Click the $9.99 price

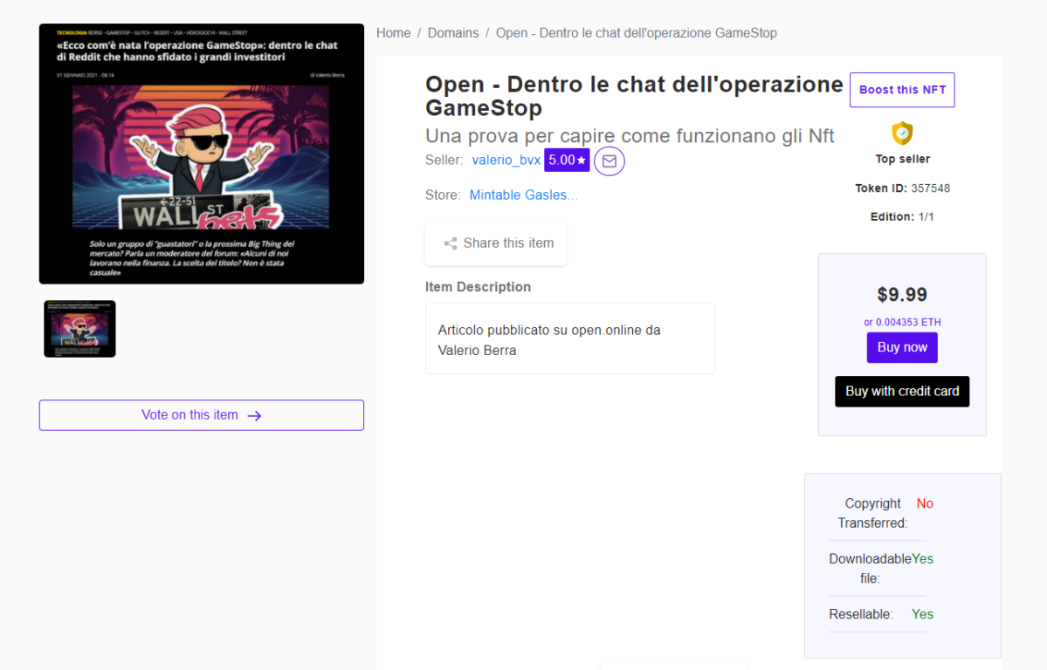[x=902, y=294]
